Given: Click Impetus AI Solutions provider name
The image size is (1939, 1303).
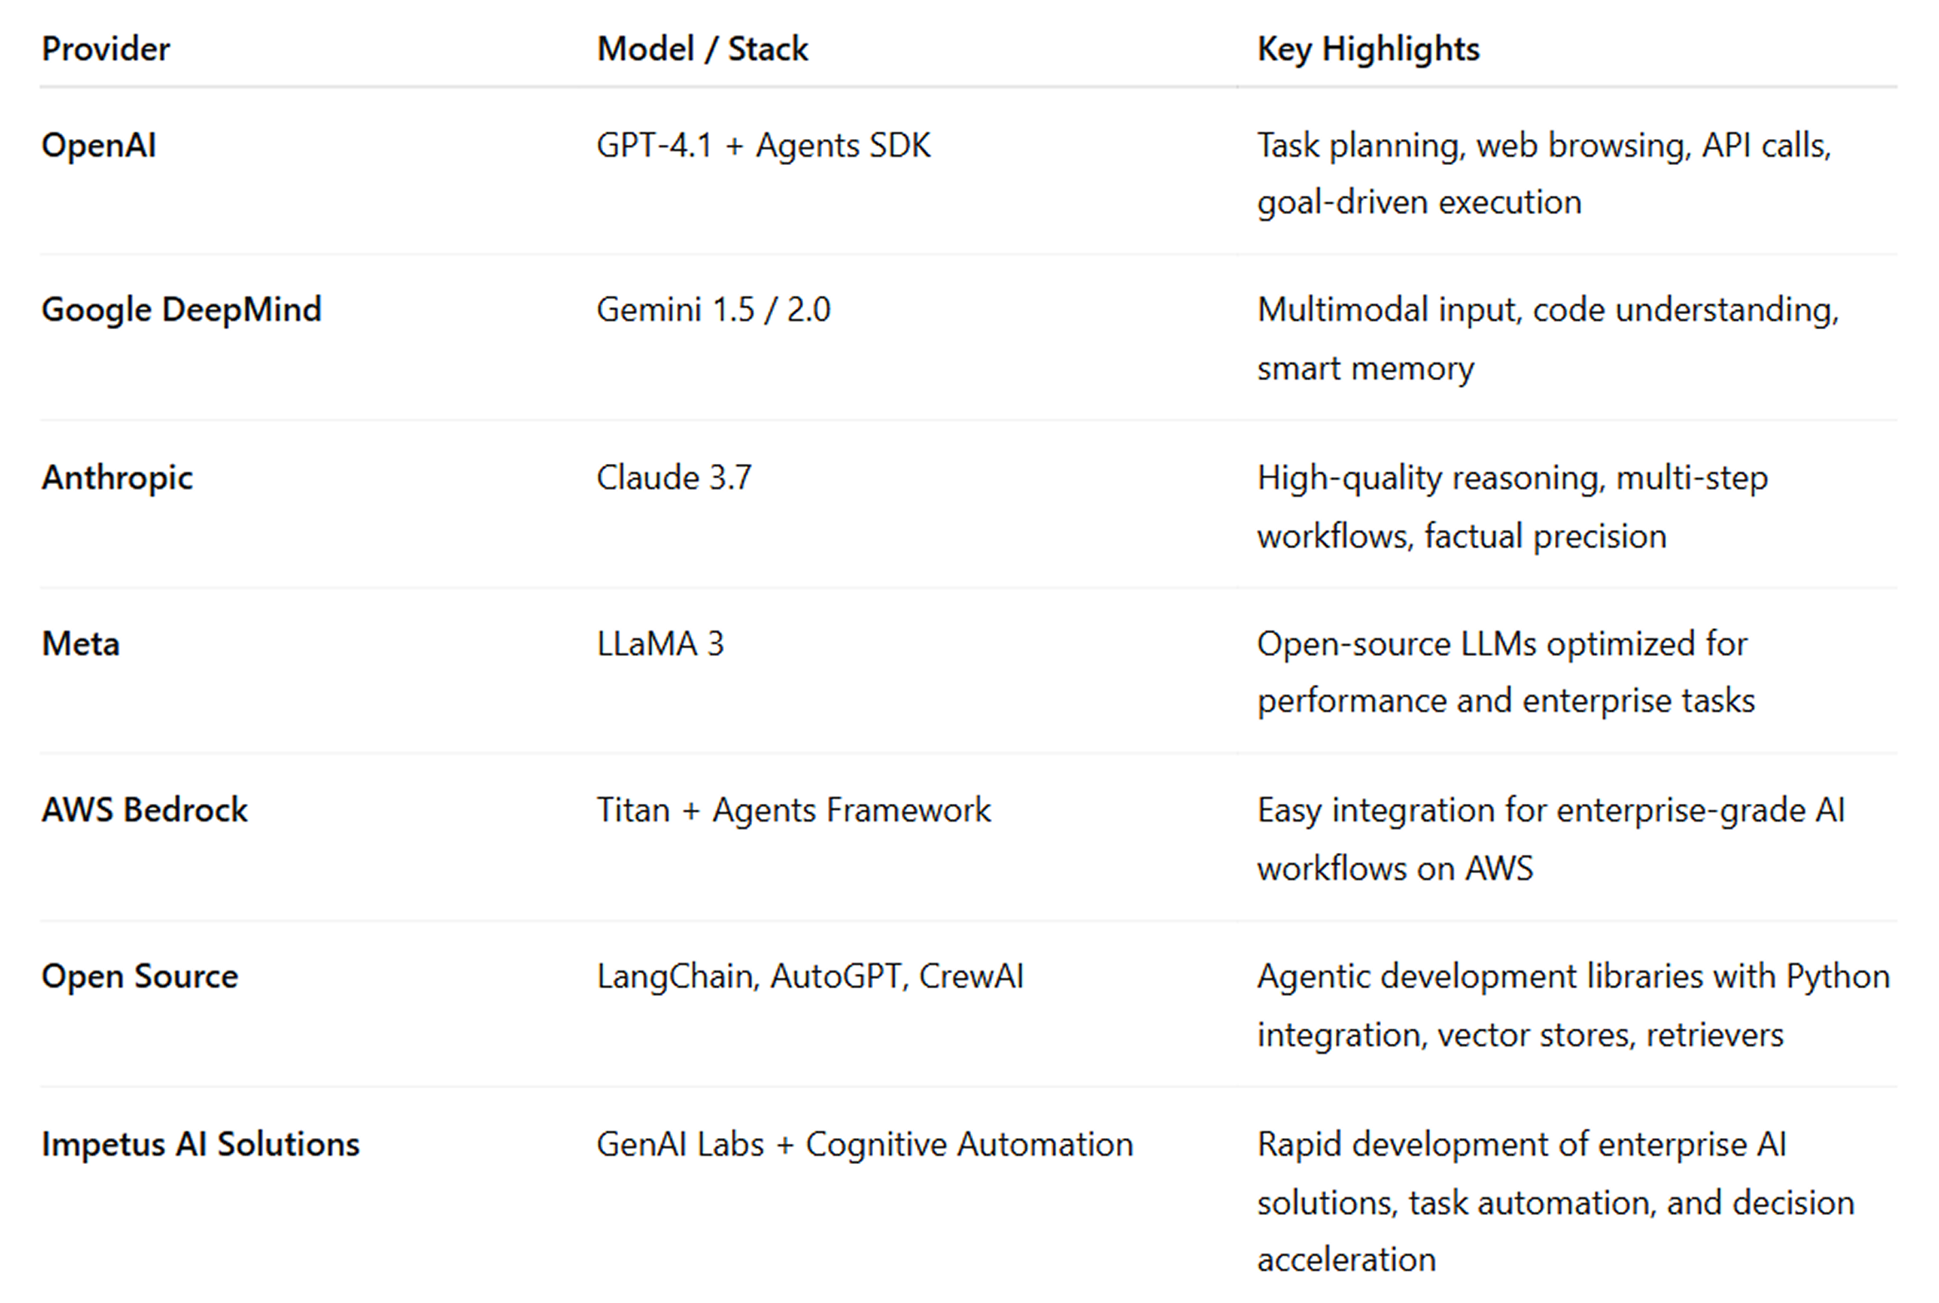Looking at the screenshot, I should (200, 1145).
